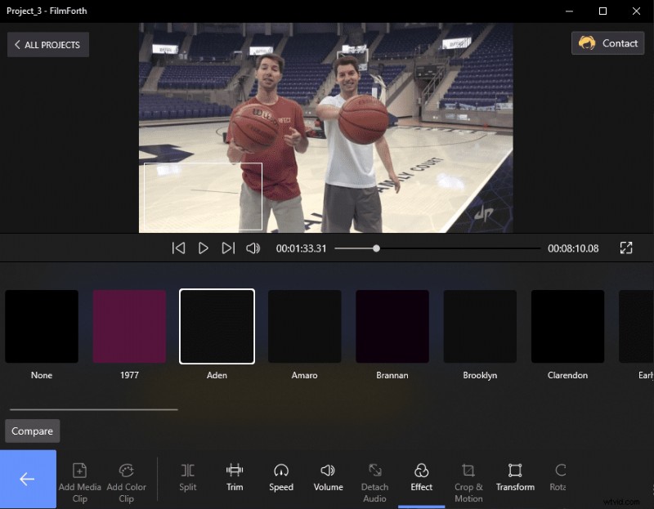Image resolution: width=654 pixels, height=509 pixels.
Task: Mute the preview audio
Action: tap(253, 248)
